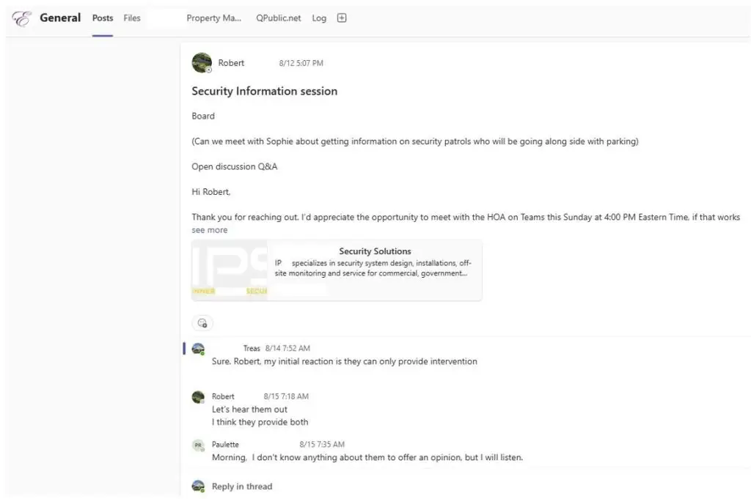The height and width of the screenshot is (499, 751).
Task: Select the Log tab
Action: [x=319, y=18]
